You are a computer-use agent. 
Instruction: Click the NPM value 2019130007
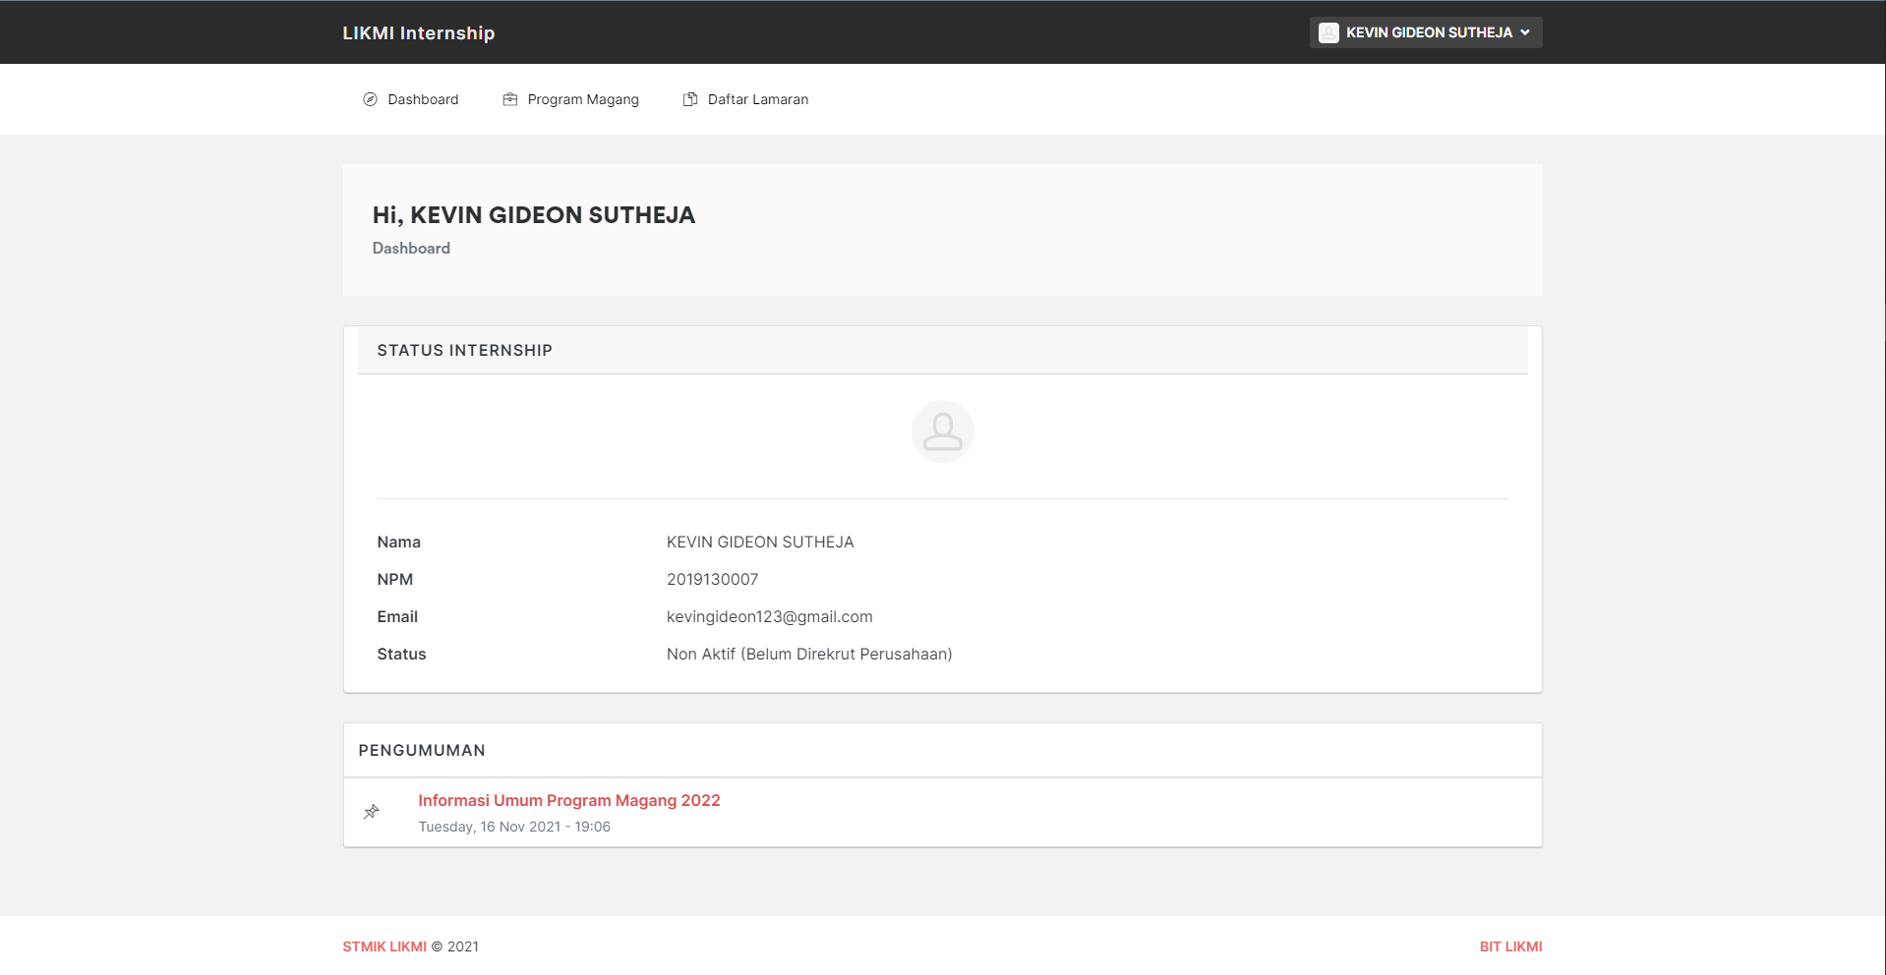point(713,579)
